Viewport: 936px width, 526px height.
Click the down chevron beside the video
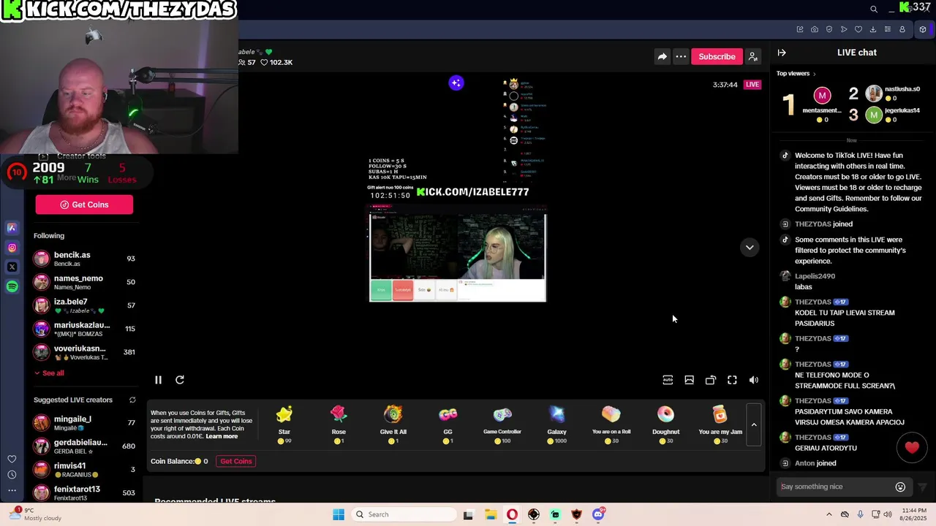[x=750, y=248]
